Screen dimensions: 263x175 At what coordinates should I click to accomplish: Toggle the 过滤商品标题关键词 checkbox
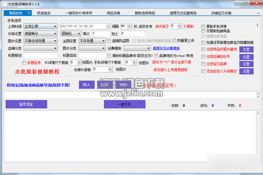pyautogui.click(x=203, y=49)
